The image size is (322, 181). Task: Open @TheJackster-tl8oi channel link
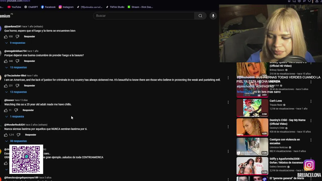(x=15, y=76)
